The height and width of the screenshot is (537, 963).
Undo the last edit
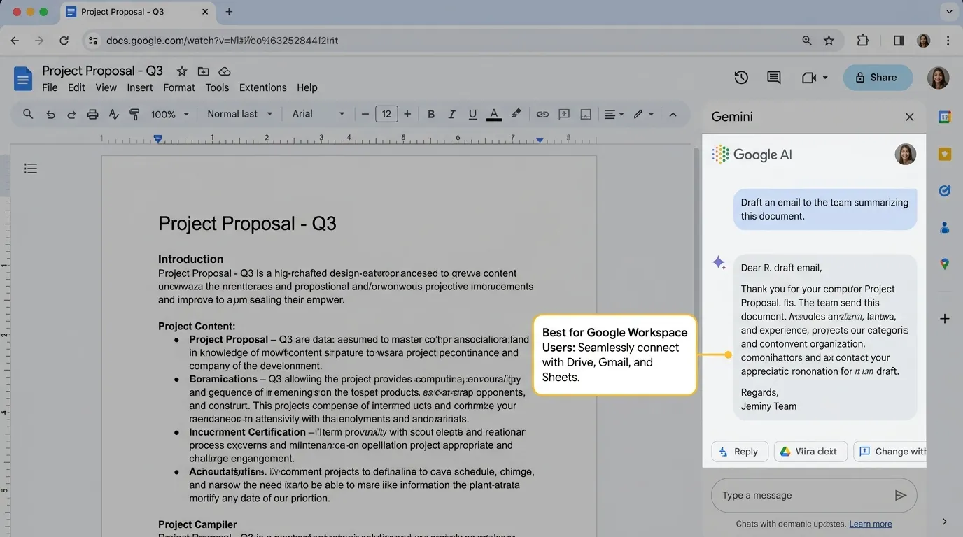point(50,114)
